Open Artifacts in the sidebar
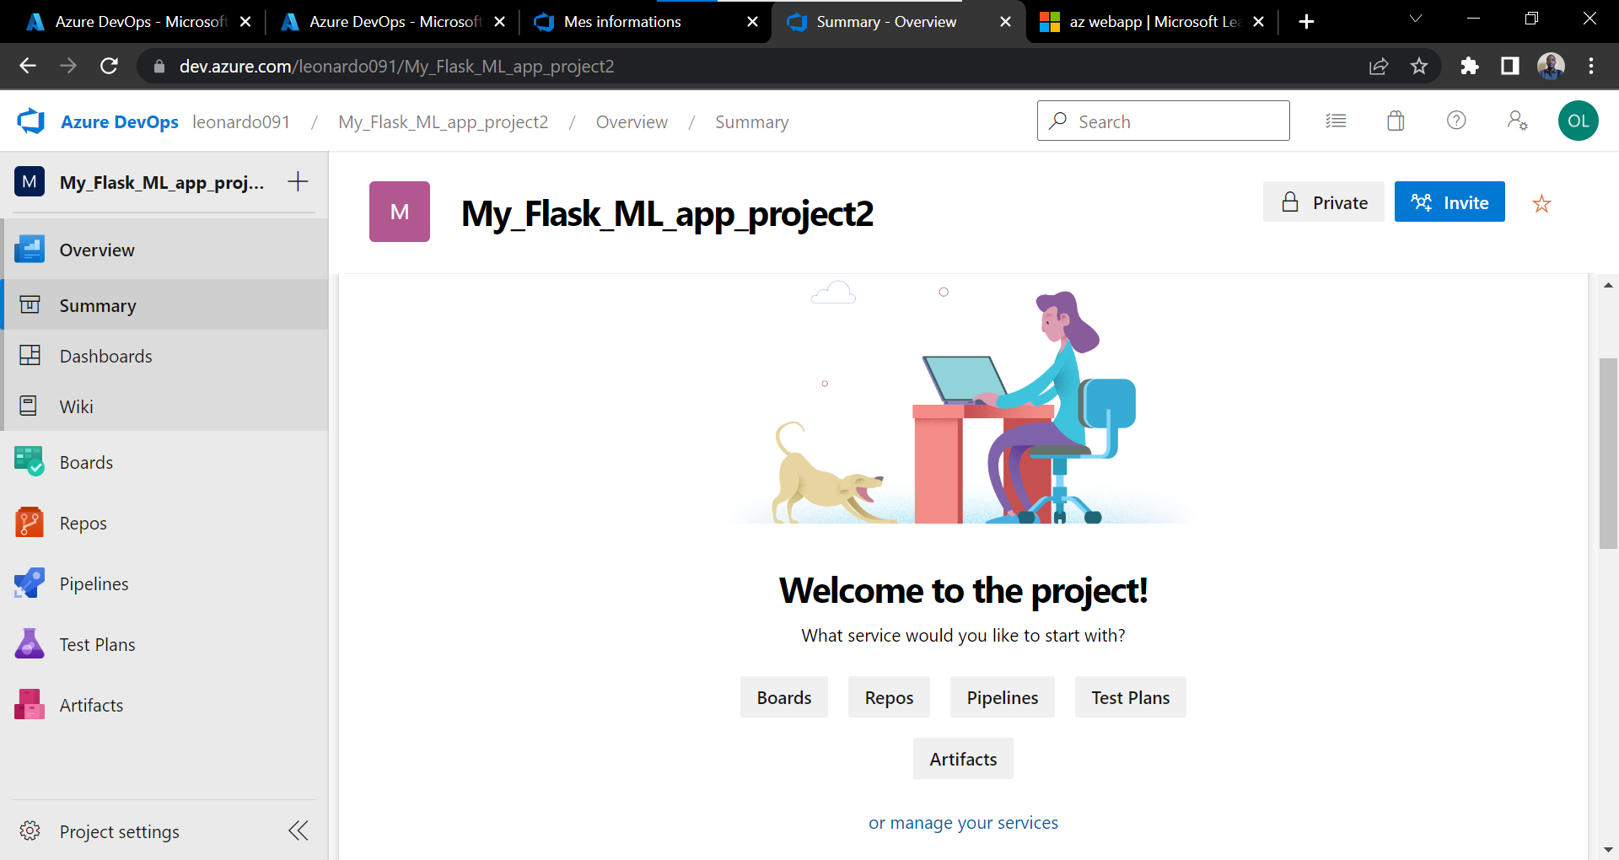 pos(91,704)
